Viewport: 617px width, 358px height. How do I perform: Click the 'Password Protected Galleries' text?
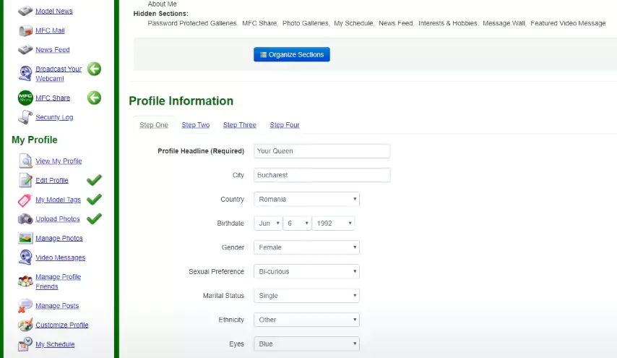192,23
